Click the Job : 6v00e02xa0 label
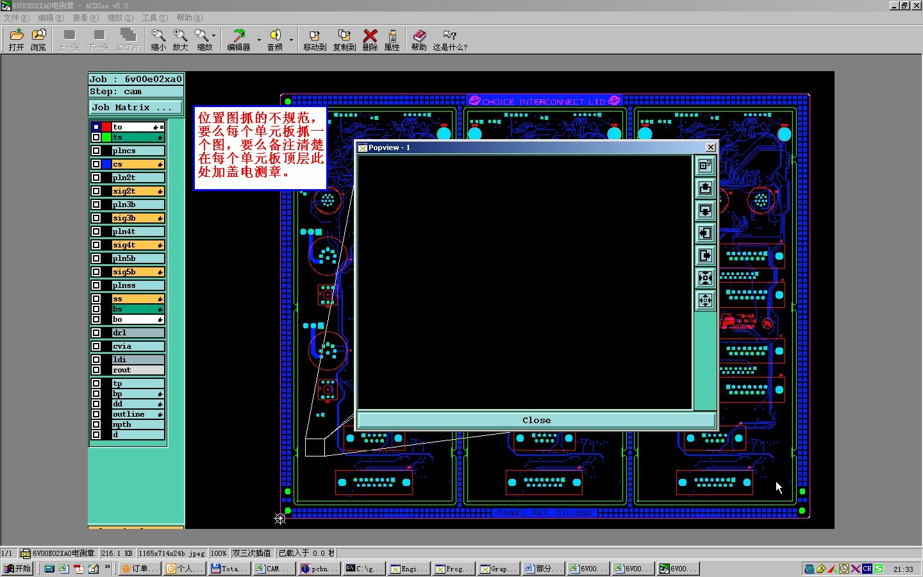 click(136, 79)
